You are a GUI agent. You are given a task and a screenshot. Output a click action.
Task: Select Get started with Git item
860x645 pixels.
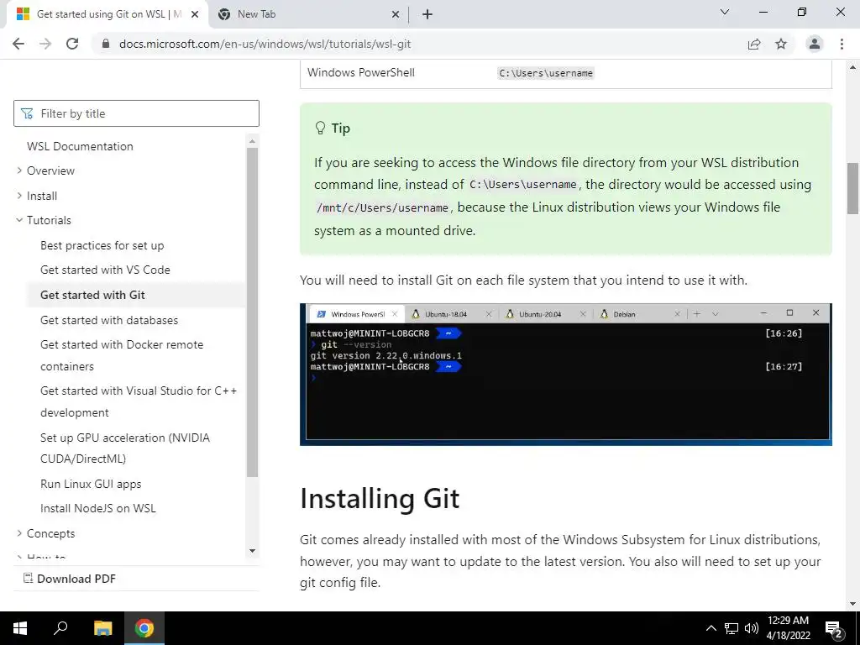pos(136,295)
